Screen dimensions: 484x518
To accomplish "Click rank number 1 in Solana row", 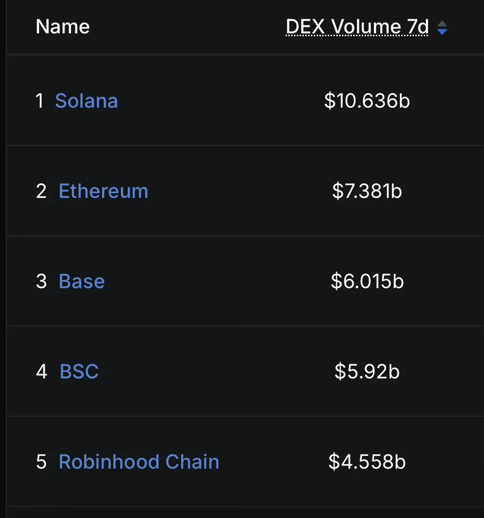I will pyautogui.click(x=40, y=101).
